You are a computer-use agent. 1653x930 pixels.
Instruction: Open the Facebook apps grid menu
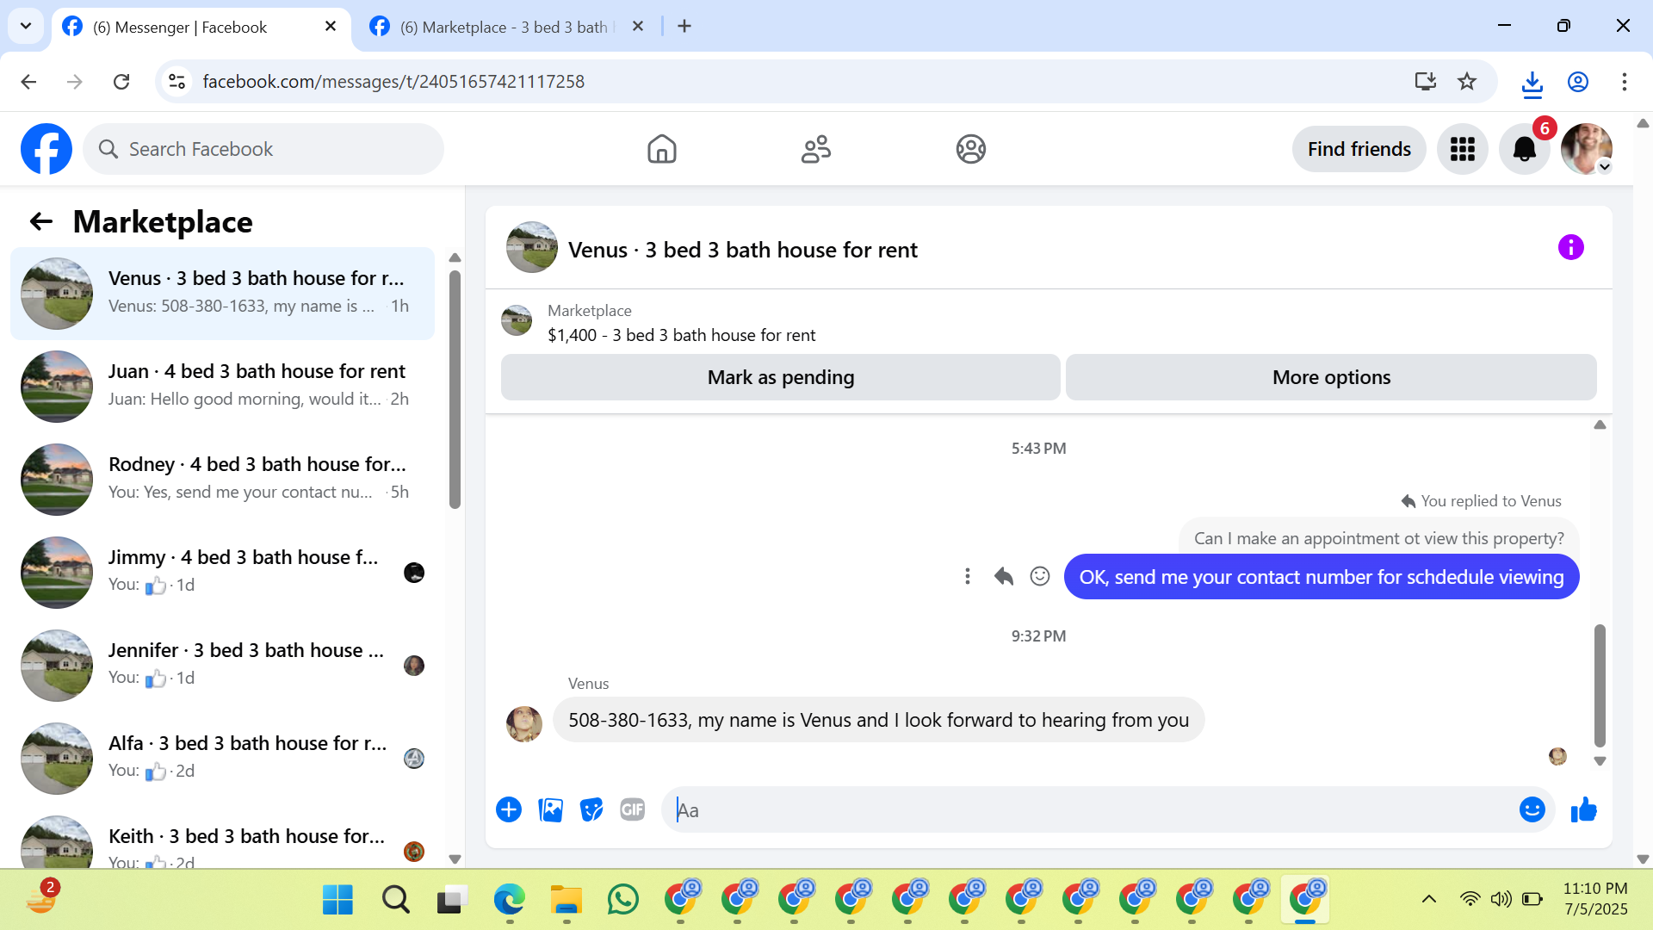1462,149
